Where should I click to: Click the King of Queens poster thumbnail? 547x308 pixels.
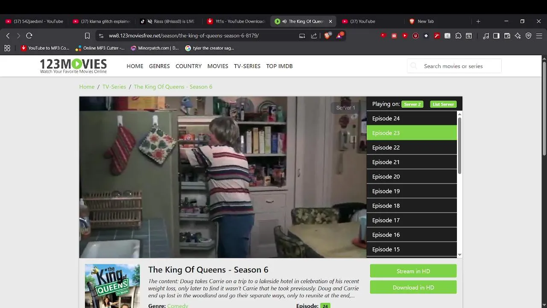point(112,286)
